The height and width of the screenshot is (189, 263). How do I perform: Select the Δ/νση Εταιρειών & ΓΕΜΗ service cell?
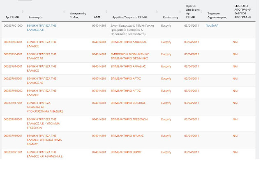pos(132,30)
